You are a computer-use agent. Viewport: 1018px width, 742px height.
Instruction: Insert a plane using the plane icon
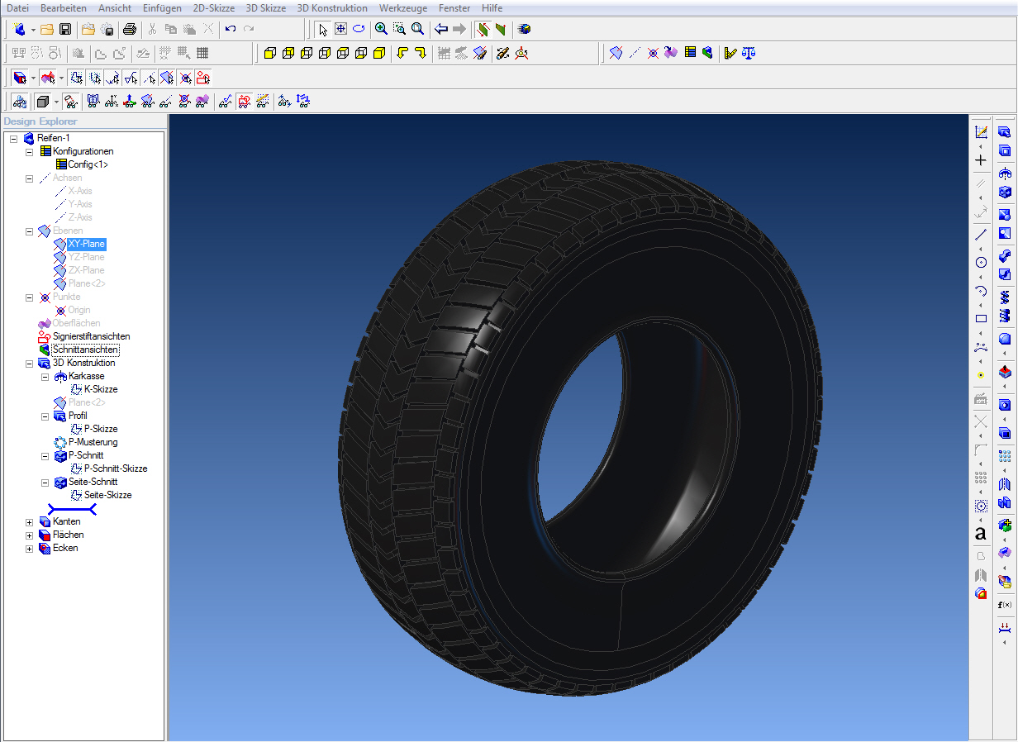pyautogui.click(x=616, y=53)
